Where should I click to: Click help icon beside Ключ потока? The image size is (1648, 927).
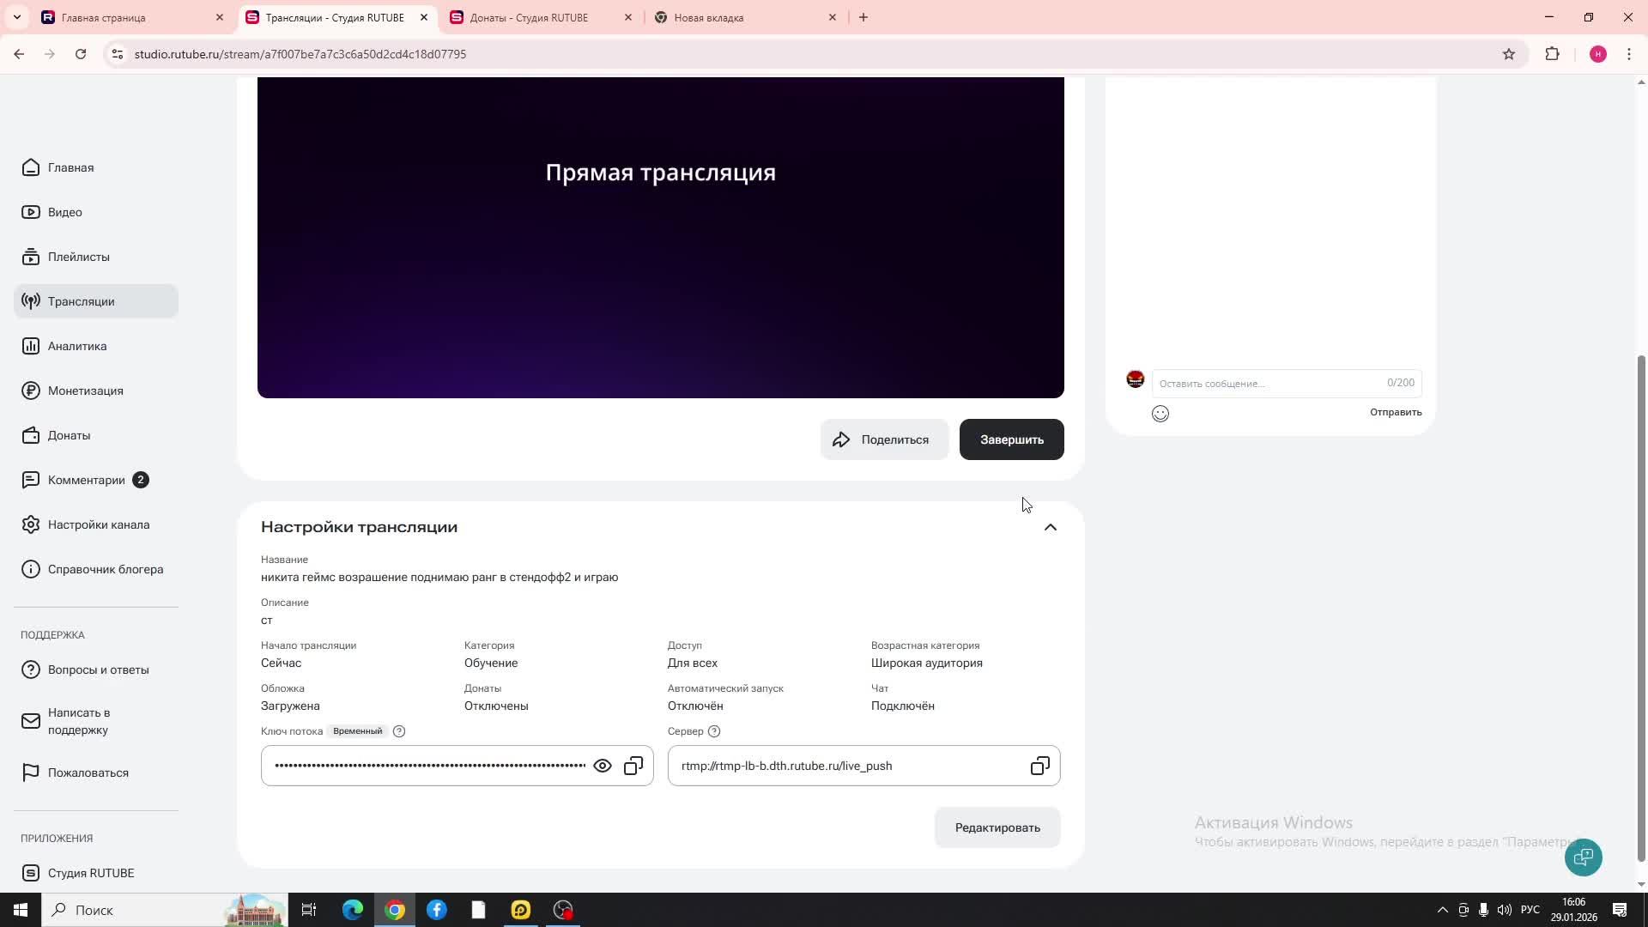pyautogui.click(x=399, y=731)
